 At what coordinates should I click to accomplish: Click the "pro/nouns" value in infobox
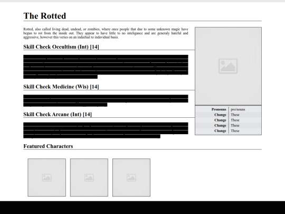pyautogui.click(x=238, y=109)
